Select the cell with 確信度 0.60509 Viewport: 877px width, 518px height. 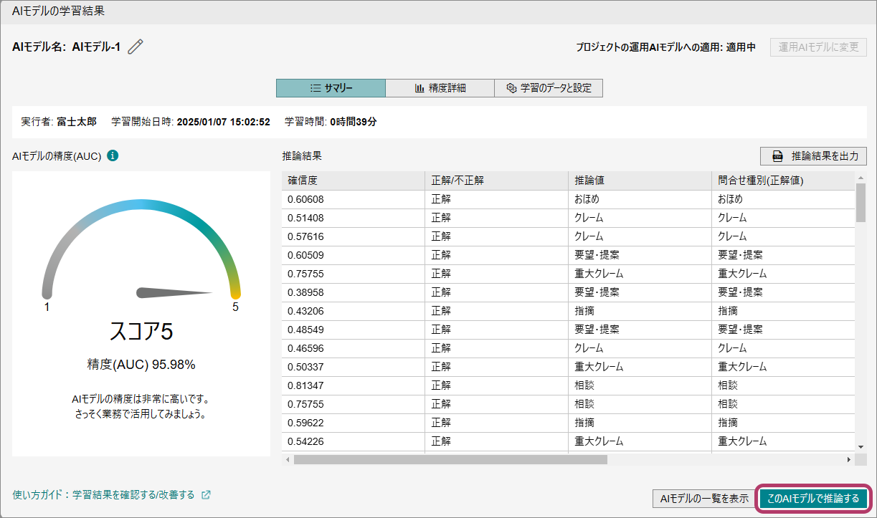click(353, 255)
